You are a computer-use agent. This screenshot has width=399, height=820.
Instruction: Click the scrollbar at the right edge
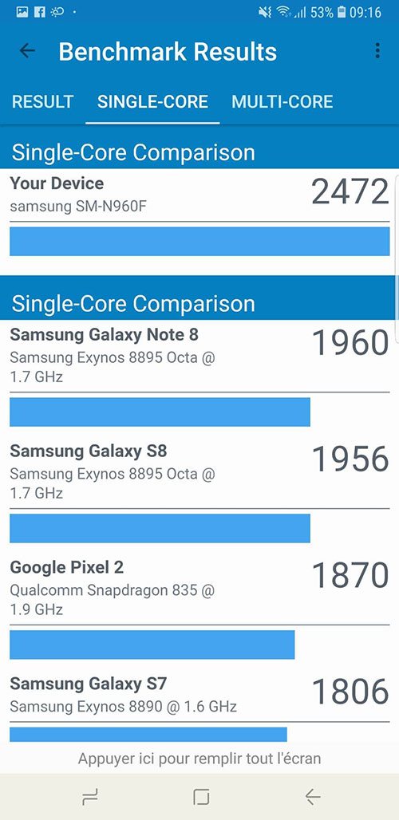click(x=397, y=246)
